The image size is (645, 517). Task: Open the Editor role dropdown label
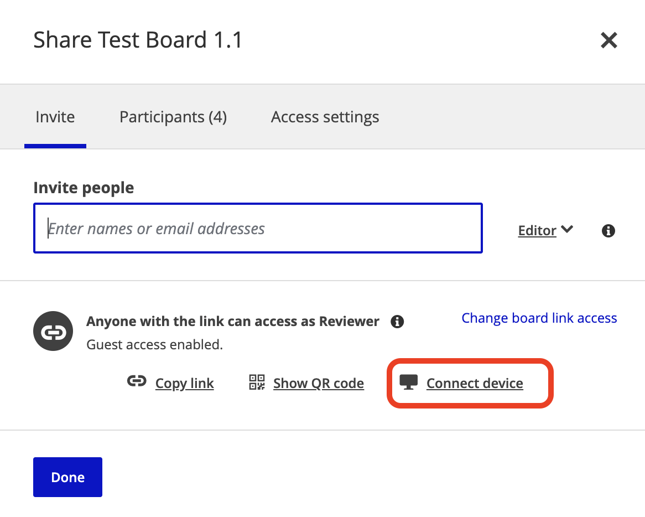pos(537,230)
